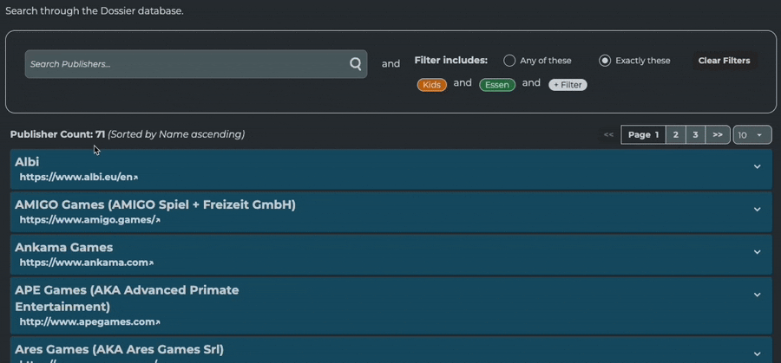Expand the AMIGO Games row chevron
Screen dimensions: 781x363
[x=757, y=210]
